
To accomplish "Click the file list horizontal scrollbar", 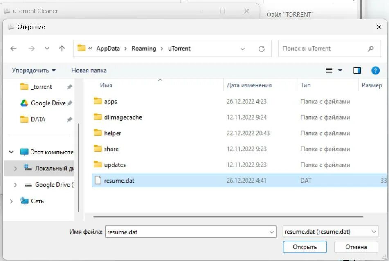I will [x=228, y=216].
